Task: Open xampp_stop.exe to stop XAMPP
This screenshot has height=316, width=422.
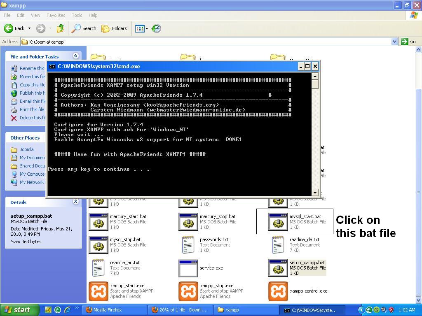Action: 188,291
